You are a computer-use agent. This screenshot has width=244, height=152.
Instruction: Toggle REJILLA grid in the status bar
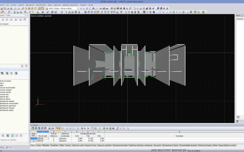point(161,150)
